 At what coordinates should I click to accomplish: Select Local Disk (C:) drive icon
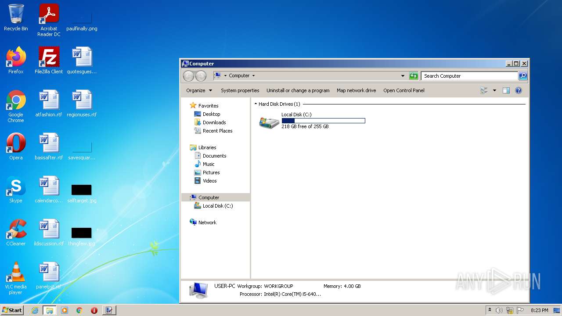tap(269, 122)
